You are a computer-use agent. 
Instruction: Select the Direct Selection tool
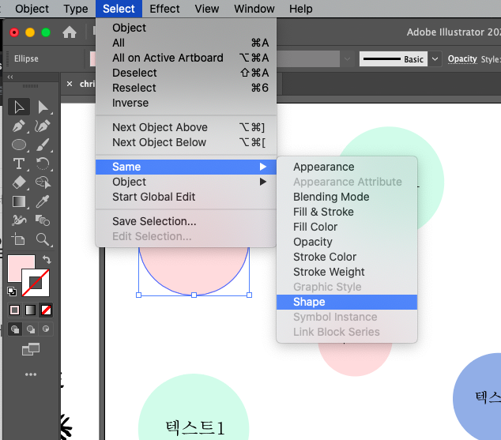43,107
